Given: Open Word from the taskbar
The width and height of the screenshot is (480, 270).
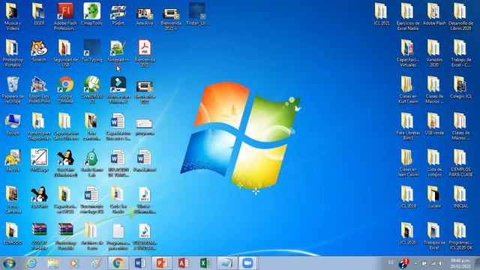Looking at the screenshot, I should click(x=140, y=263).
